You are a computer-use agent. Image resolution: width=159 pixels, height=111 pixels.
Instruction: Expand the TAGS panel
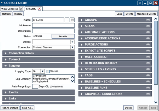(115, 75)
